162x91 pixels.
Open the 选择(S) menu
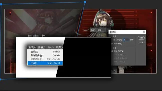(32, 47)
